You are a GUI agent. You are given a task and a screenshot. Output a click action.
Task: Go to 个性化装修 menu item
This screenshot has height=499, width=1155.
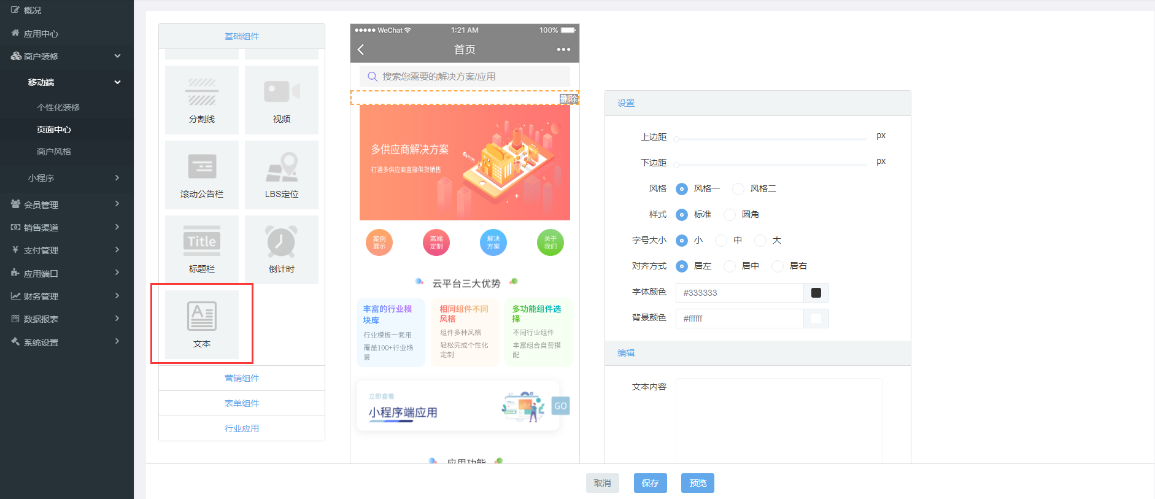pyautogui.click(x=58, y=107)
